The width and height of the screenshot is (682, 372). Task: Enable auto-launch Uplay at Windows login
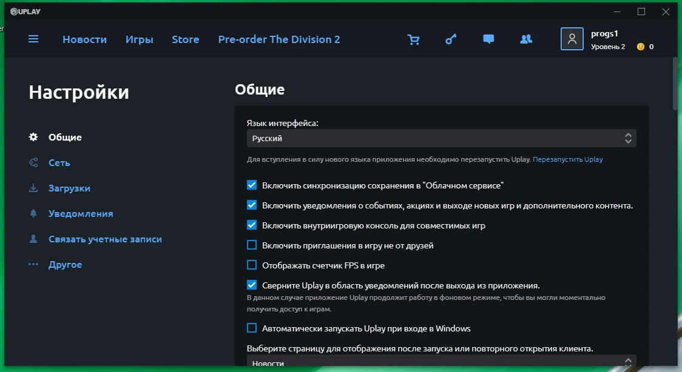pyautogui.click(x=252, y=328)
